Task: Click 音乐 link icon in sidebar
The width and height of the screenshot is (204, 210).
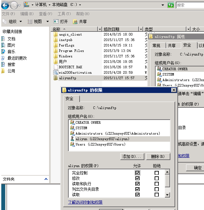Action: (x=3, y=52)
